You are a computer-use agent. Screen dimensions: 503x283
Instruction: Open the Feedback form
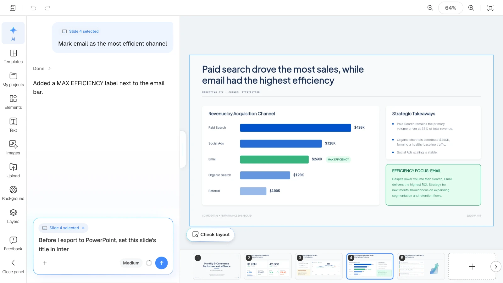click(13, 244)
